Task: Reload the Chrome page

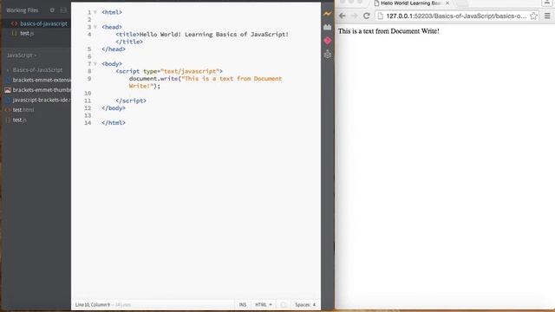Action: pos(366,16)
